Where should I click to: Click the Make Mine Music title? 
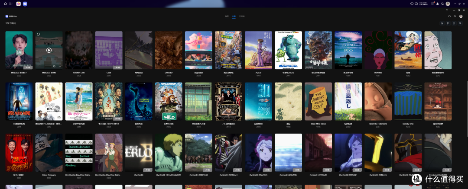point(318,124)
